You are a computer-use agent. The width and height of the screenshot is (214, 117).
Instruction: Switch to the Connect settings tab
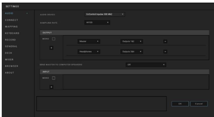[x=11, y=20]
